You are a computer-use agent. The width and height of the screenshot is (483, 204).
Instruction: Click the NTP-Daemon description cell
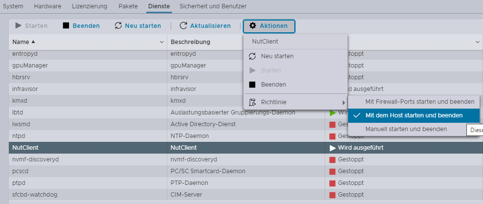(x=190, y=136)
